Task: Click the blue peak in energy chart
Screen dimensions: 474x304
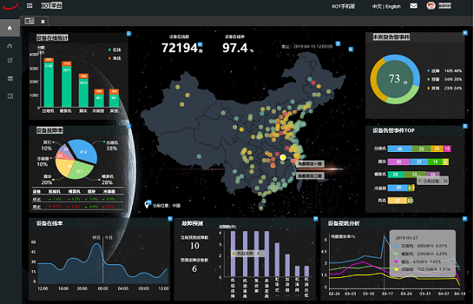Action: pos(384,236)
